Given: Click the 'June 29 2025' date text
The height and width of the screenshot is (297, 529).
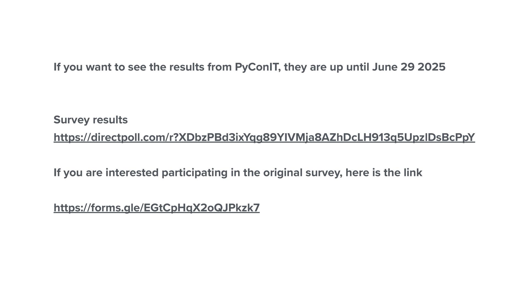Looking at the screenshot, I should point(408,67).
